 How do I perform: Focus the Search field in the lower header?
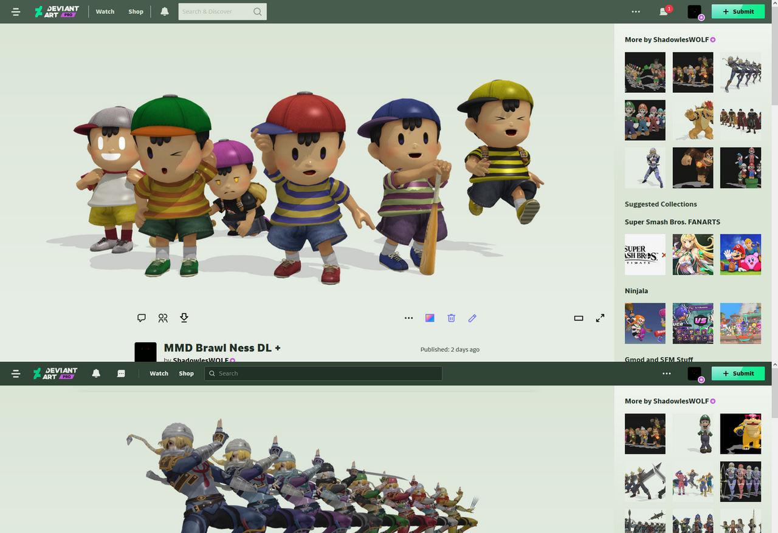[323, 373]
